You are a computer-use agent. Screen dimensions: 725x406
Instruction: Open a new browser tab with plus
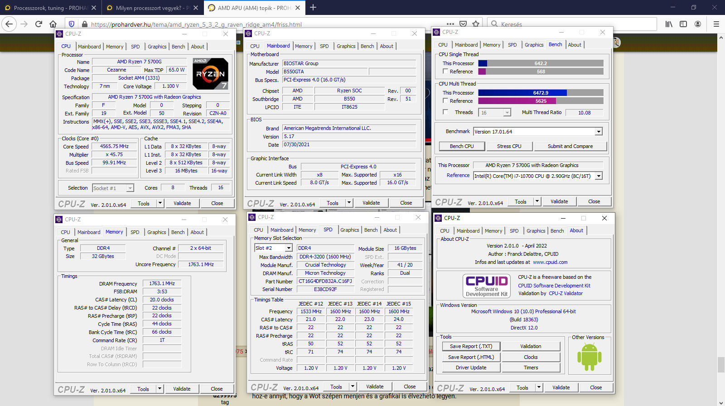tap(313, 7)
